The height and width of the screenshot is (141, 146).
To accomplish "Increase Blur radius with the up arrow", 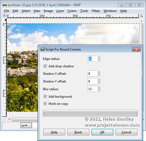I will click(99, 88).
